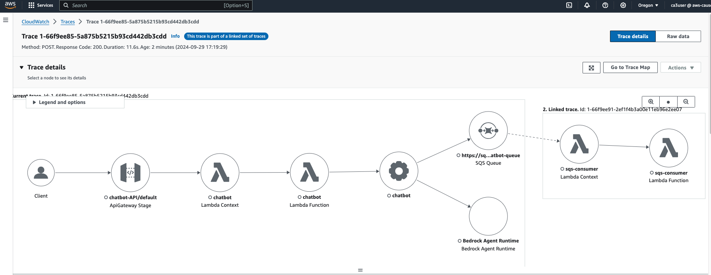The height and width of the screenshot is (275, 711).
Task: Toggle fullscreen trace map view
Action: [x=591, y=68]
